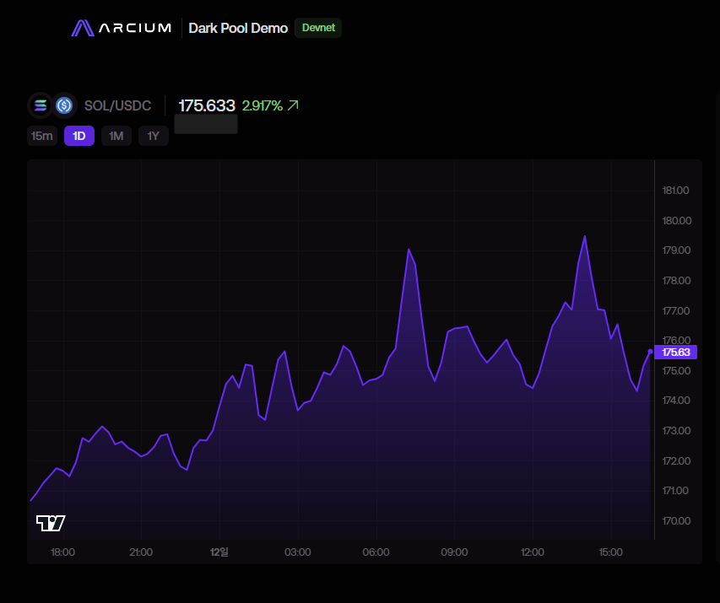Click the 173.00 price axis label

(676, 430)
